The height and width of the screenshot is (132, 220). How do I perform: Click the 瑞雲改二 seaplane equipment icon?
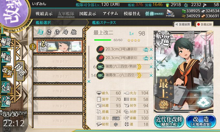[x=100, y=75]
